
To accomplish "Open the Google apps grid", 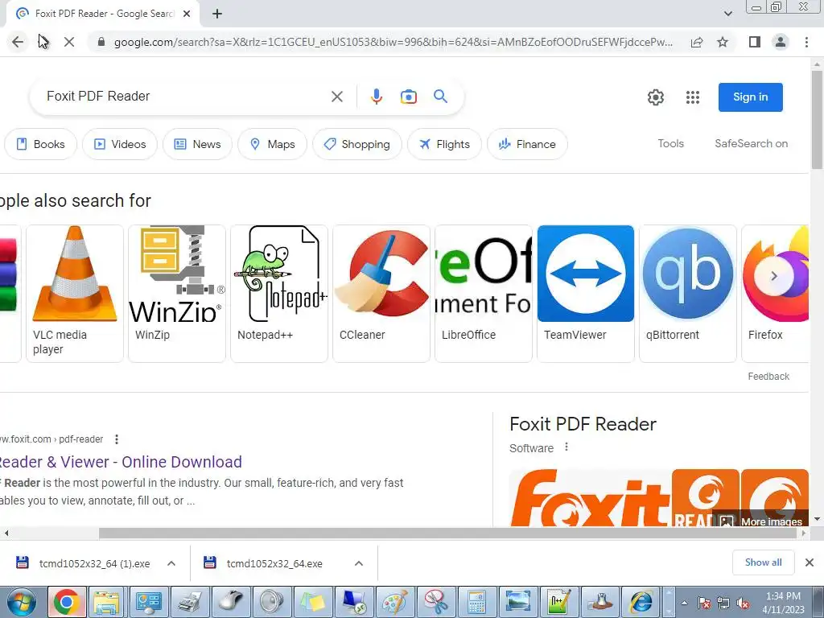I will (x=693, y=97).
